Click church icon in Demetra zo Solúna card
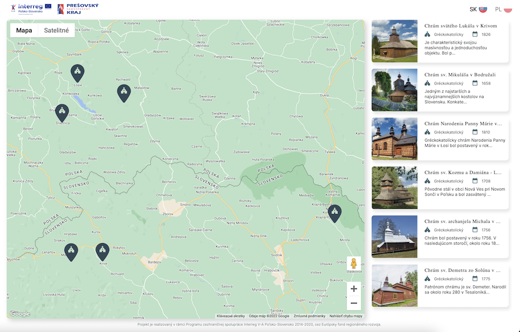This screenshot has height=332, width=520. [x=427, y=278]
